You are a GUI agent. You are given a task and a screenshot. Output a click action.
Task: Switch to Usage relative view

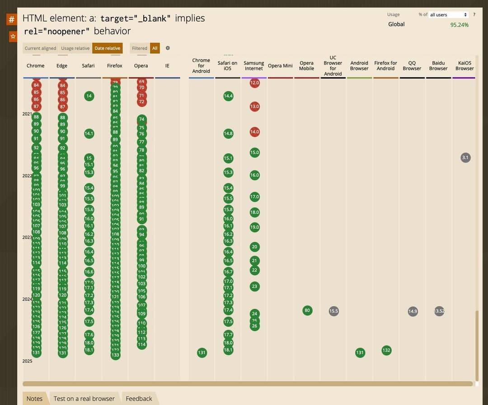coord(75,48)
